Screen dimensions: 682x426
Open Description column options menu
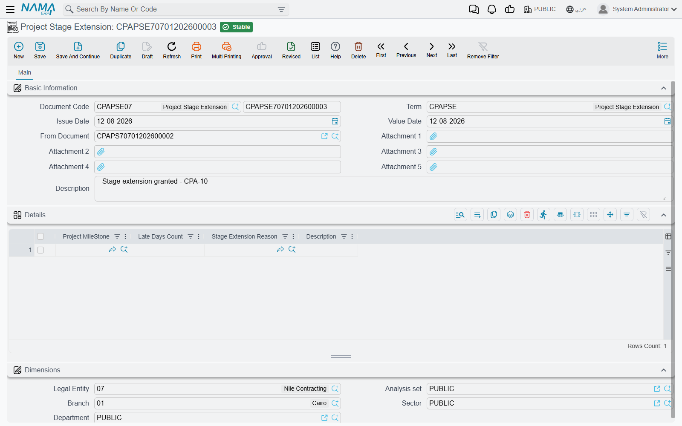pos(352,236)
